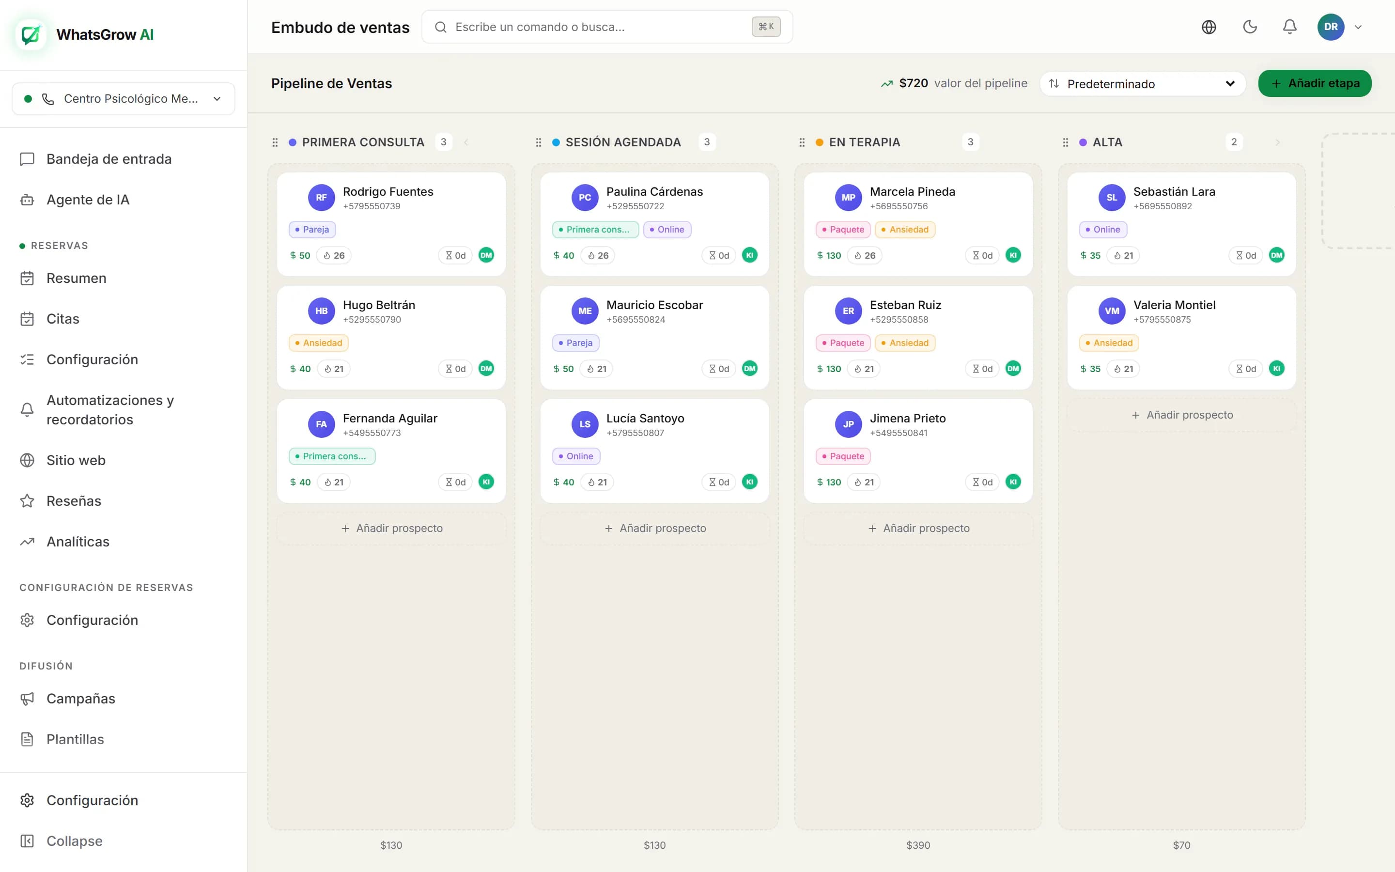Click the violet color dot beside ALTA
Screen dimensions: 1395x872
click(x=1083, y=142)
